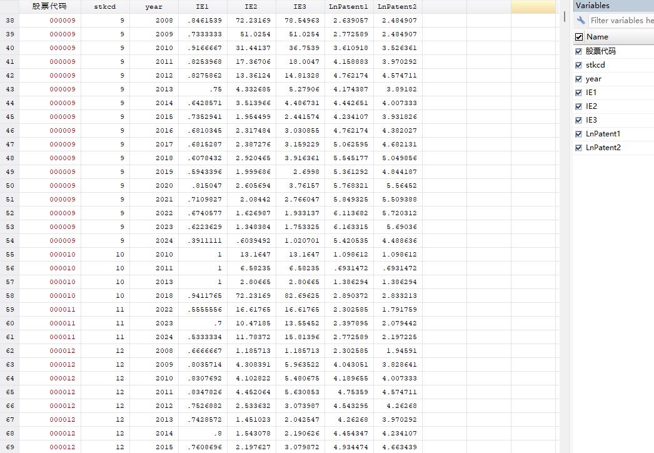Select stkcd in the Variables list
654x453 pixels.
click(595, 65)
